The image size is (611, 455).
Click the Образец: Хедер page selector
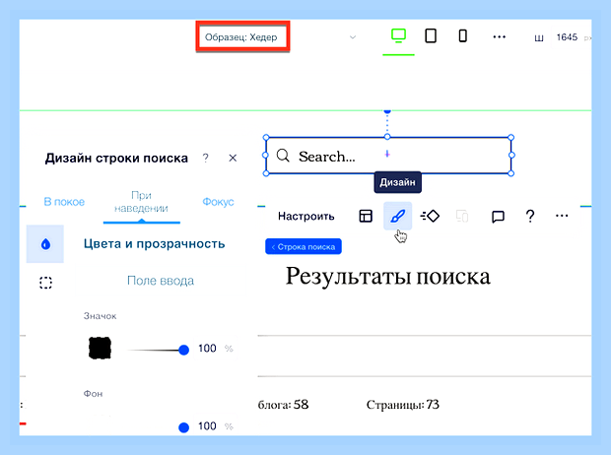tap(242, 37)
